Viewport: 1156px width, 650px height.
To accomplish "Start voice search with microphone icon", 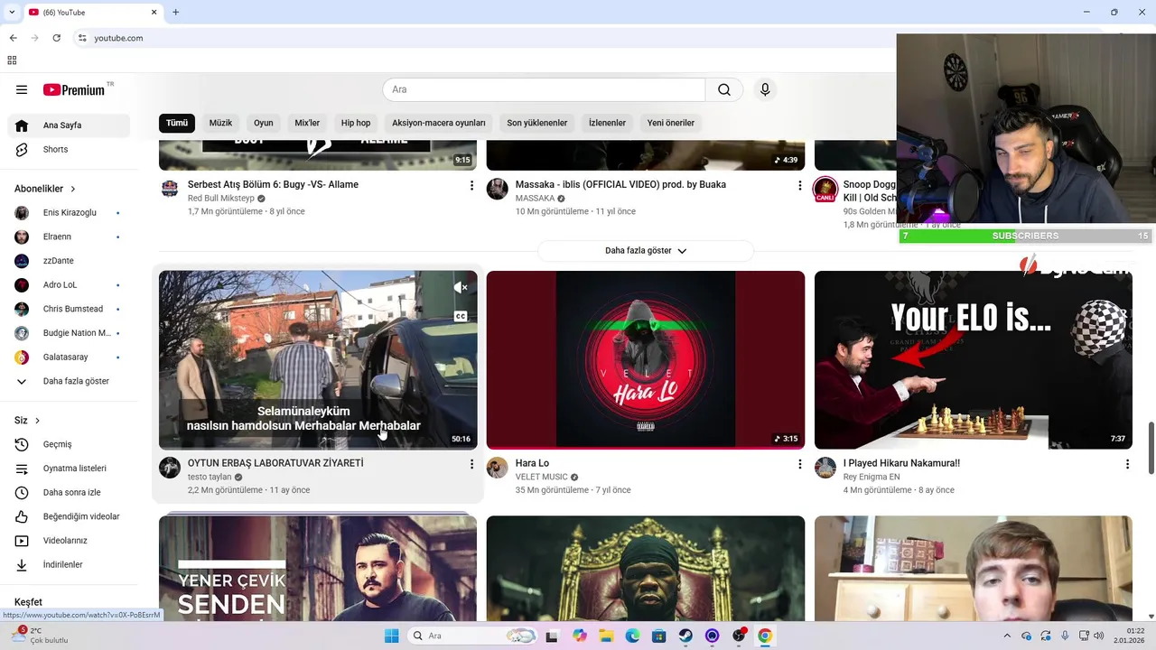I will point(765,89).
